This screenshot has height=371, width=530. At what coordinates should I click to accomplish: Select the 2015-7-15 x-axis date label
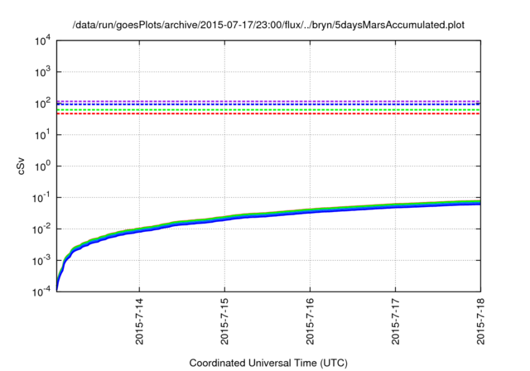click(x=224, y=321)
